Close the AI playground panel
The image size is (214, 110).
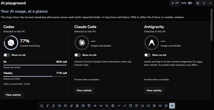[210, 3]
